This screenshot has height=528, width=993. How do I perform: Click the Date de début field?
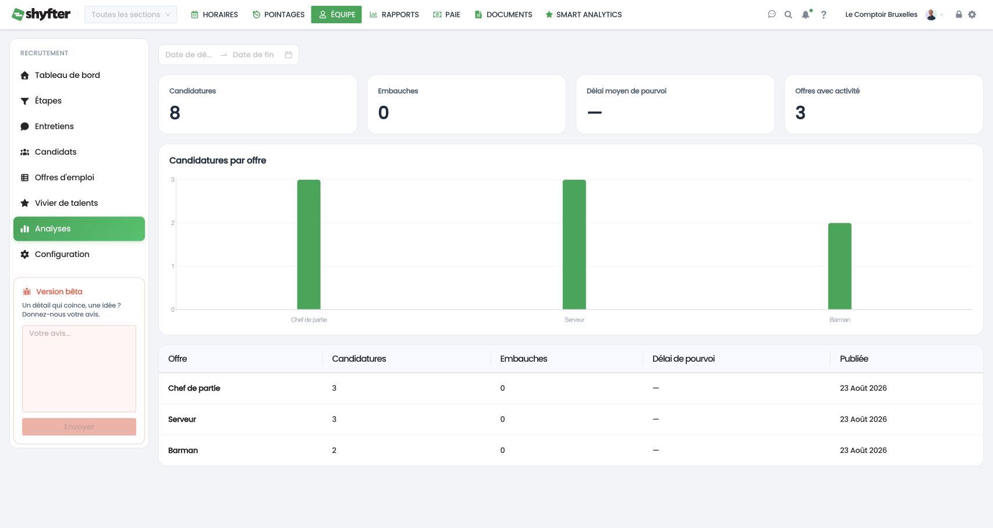coord(189,55)
